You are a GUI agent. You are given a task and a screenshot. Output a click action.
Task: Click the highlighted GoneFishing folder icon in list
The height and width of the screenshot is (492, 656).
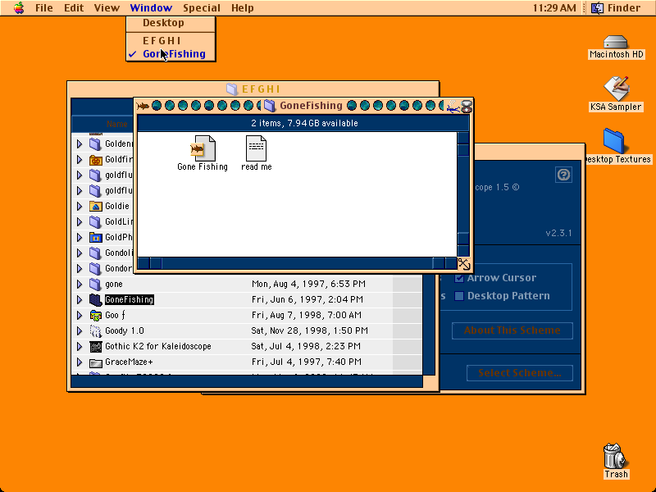tap(95, 299)
